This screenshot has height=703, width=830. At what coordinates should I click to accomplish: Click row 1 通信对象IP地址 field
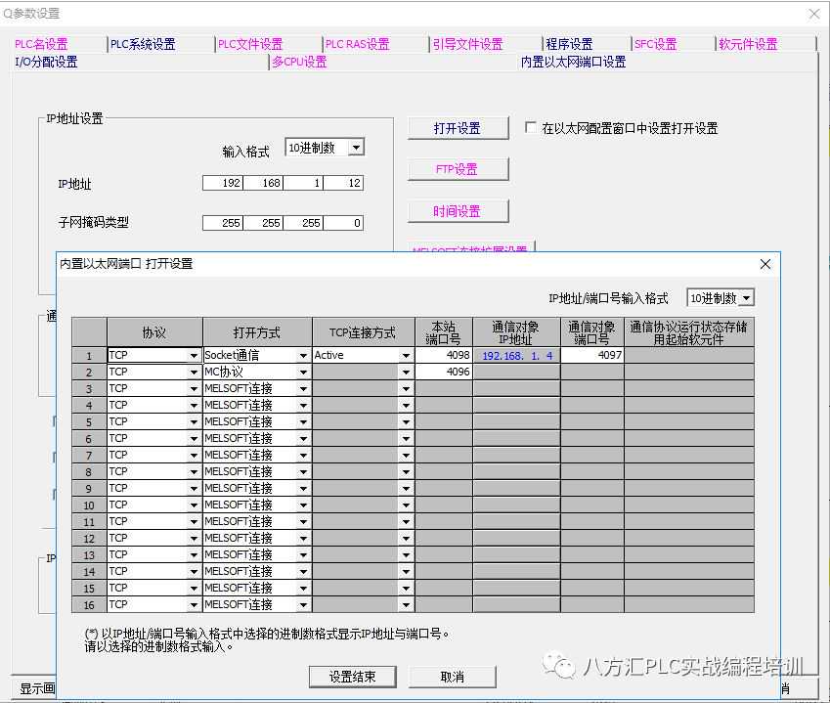pos(516,356)
